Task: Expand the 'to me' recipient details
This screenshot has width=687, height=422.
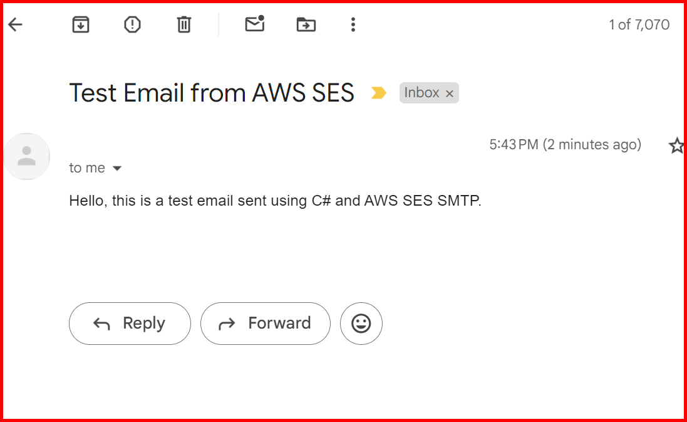Action: pos(86,167)
